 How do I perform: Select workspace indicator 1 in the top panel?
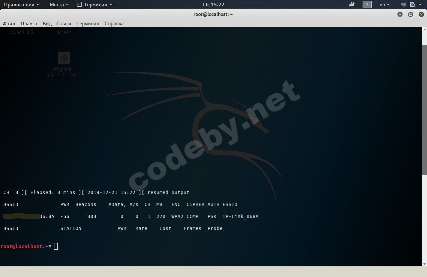pyautogui.click(x=367, y=4)
